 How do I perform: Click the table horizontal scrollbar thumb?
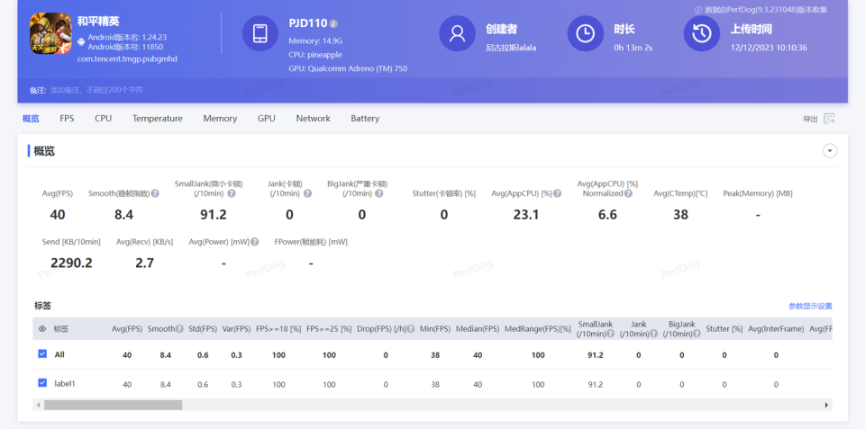click(114, 405)
